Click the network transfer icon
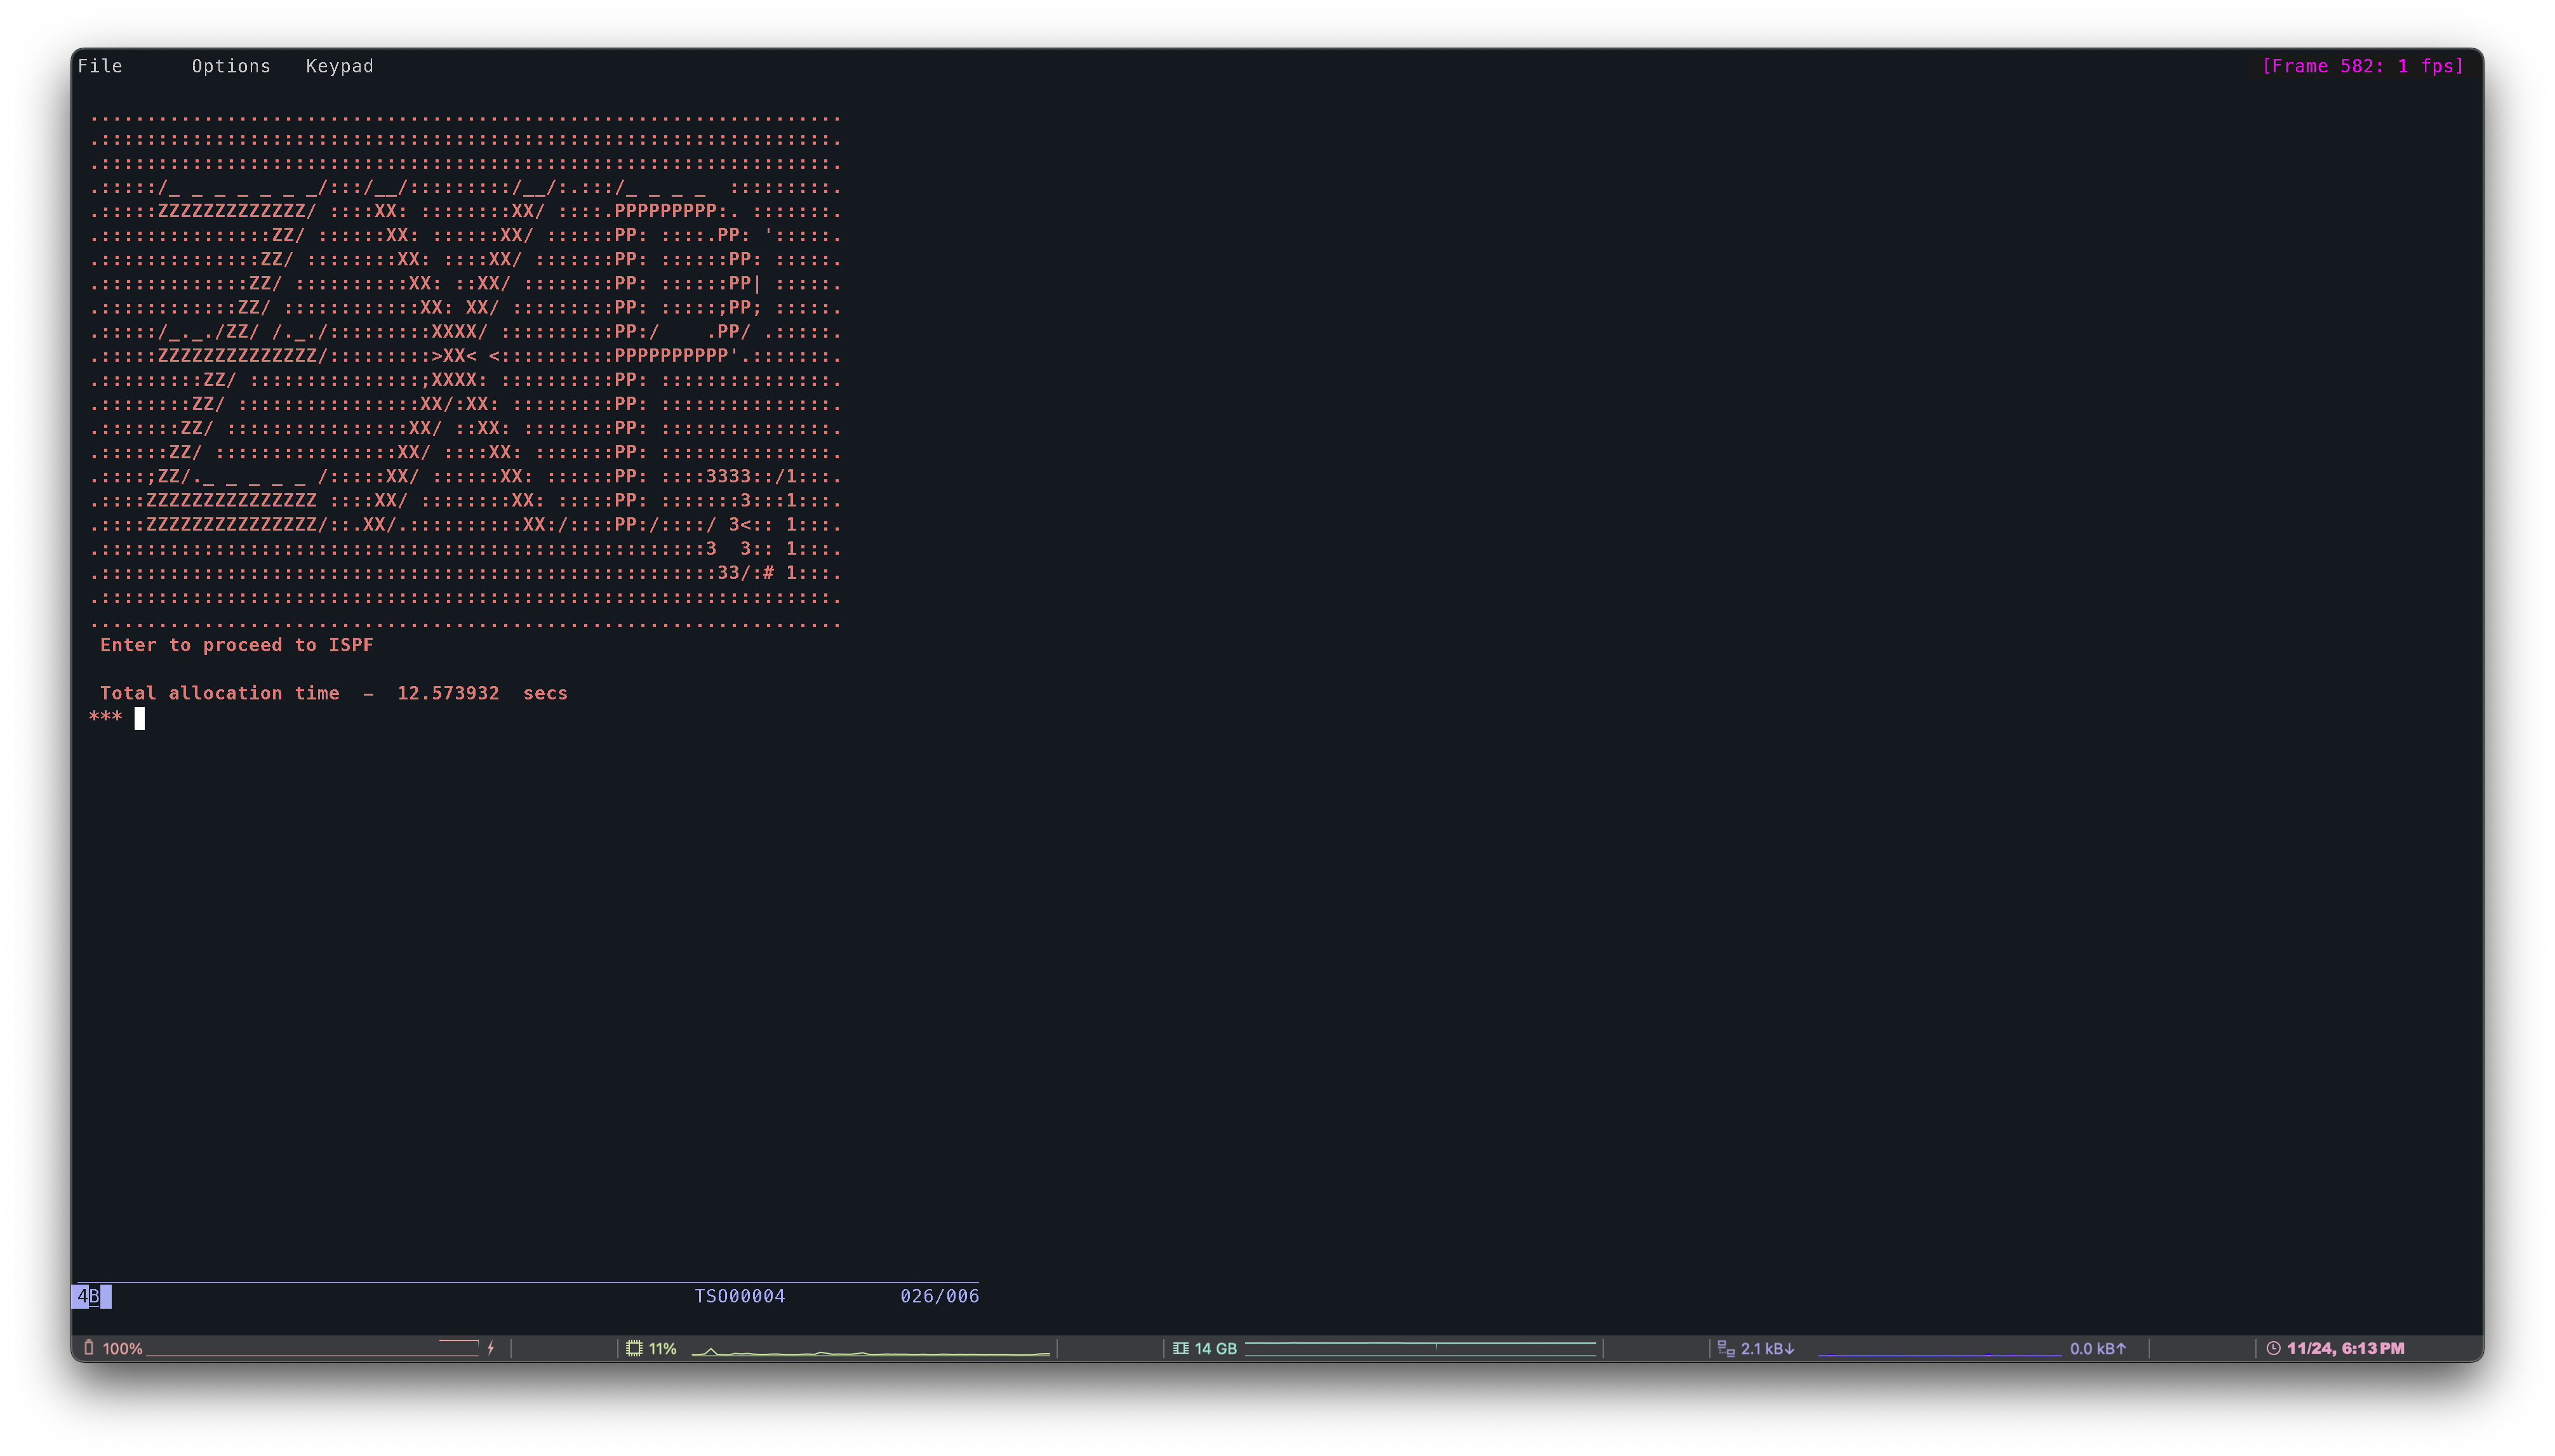The width and height of the screenshot is (2555, 1456). pos(1726,1348)
